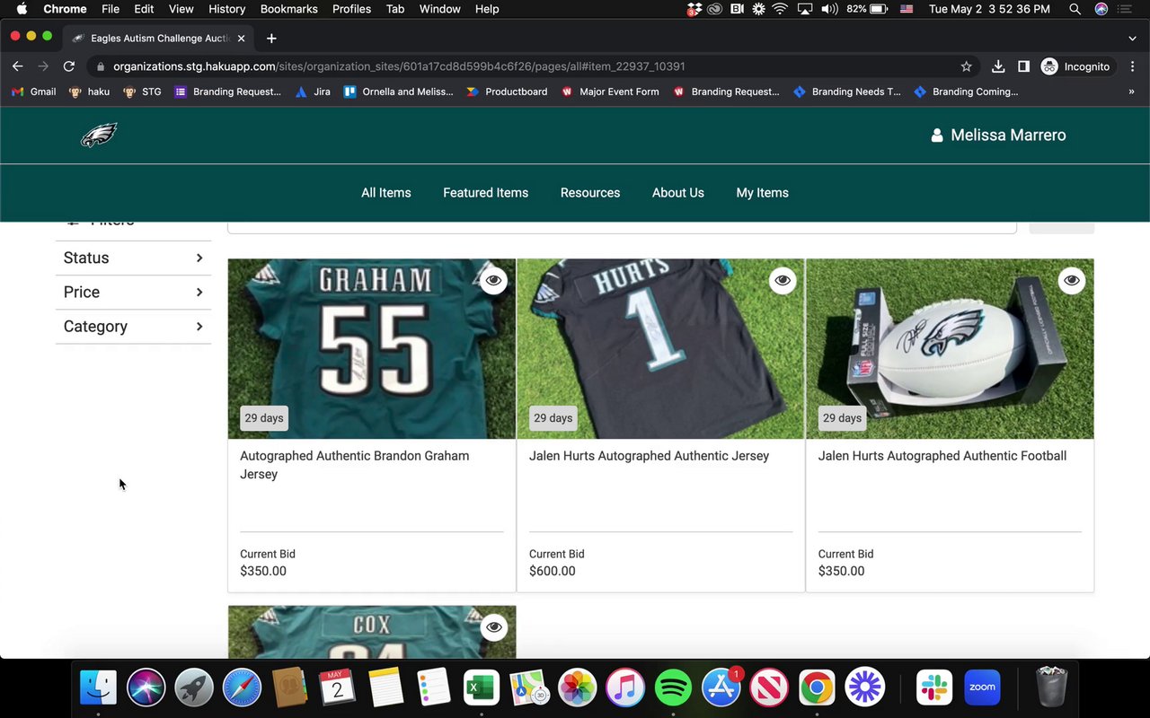Open the Jalen Hurts Autographed Authentic Football title

tap(942, 456)
